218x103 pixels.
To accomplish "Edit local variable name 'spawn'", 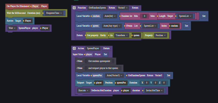I will pyautogui.click(x=95, y=26).
